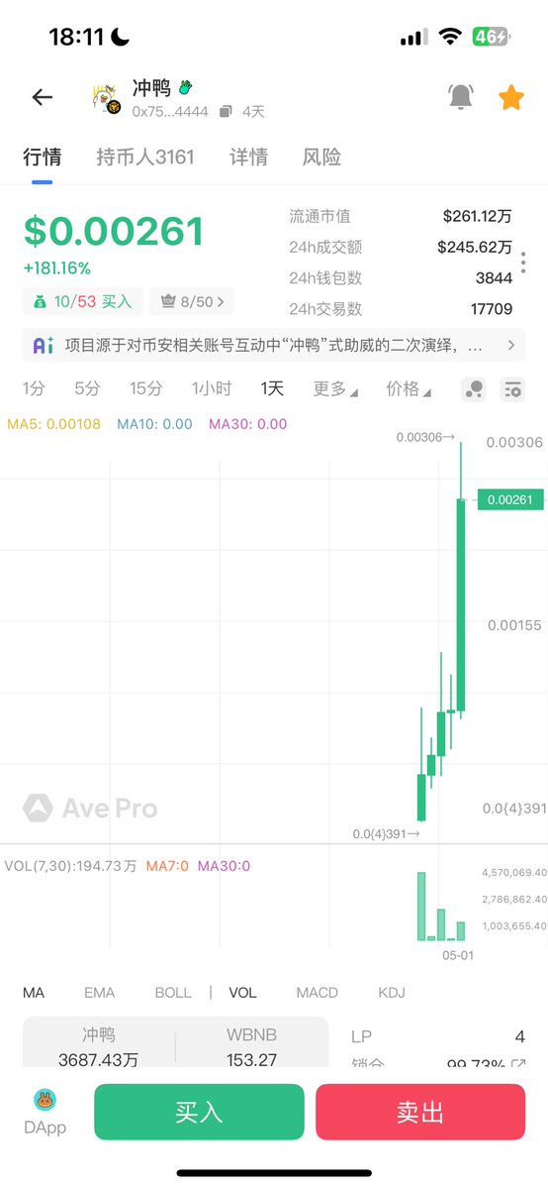Tap the tallest volume bar
This screenshot has width=548, height=1188.
click(421, 907)
